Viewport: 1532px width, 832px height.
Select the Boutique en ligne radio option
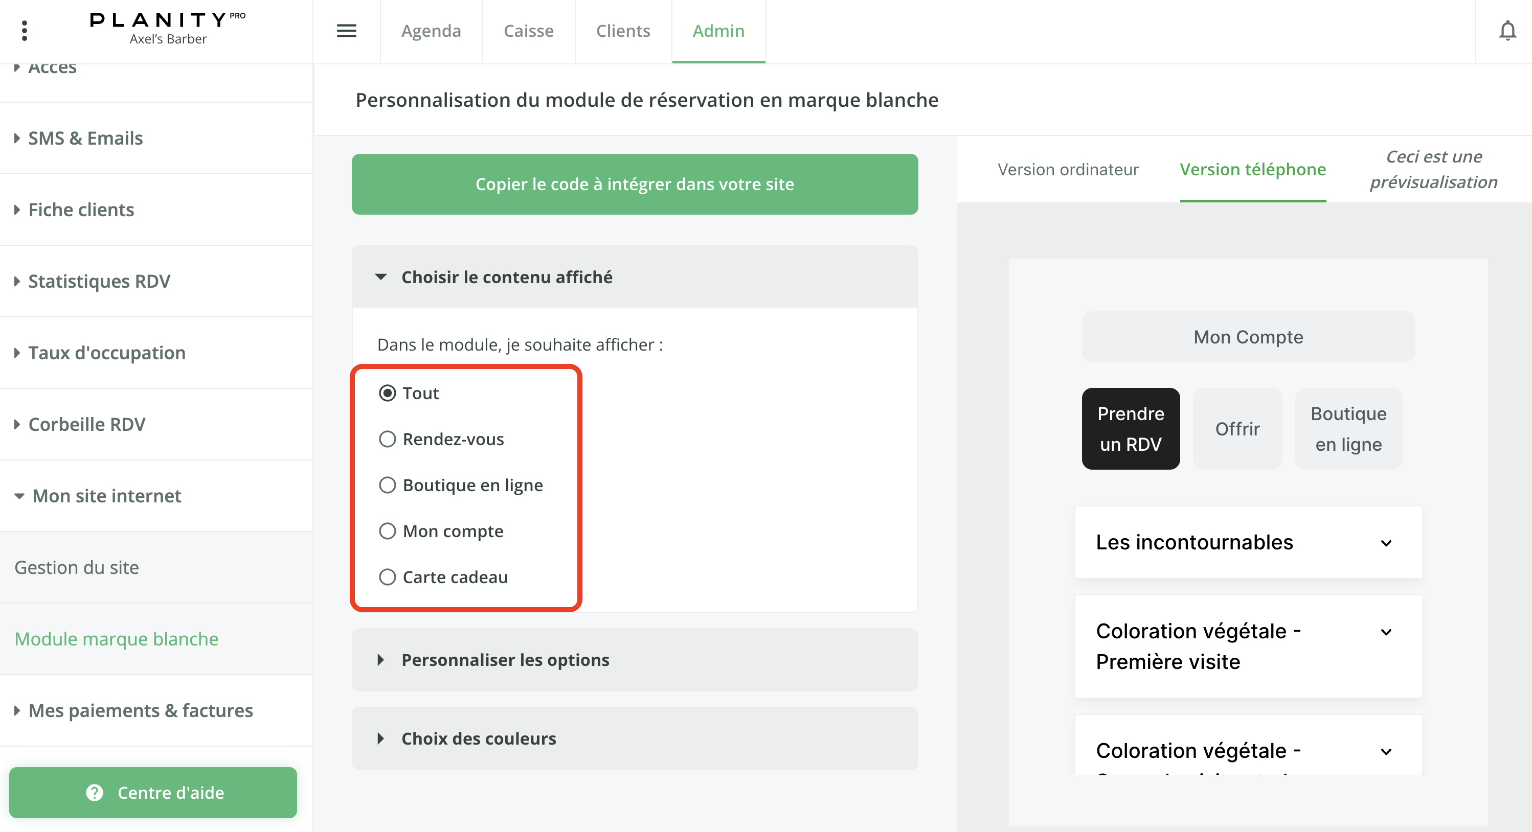387,485
